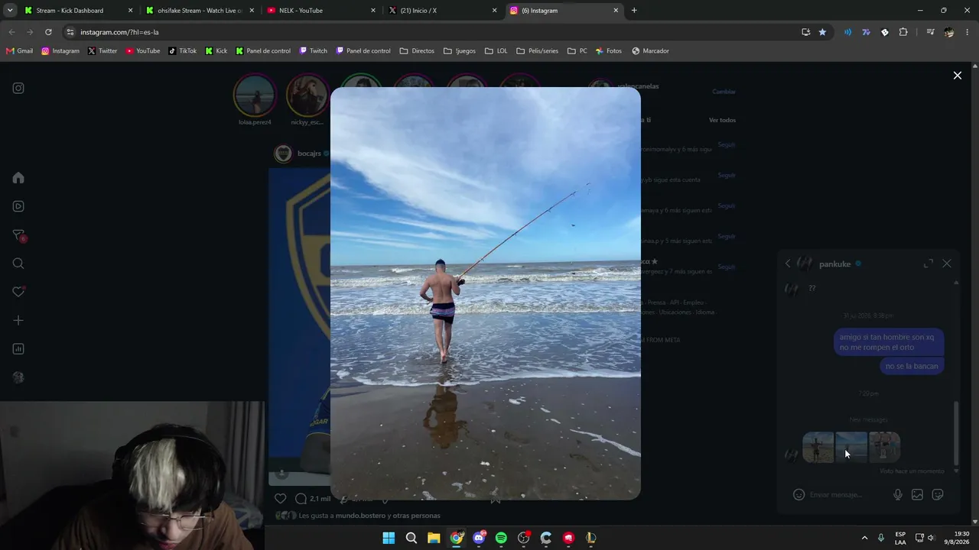Bookmark this page with the star
The width and height of the screenshot is (979, 550).
tap(822, 32)
